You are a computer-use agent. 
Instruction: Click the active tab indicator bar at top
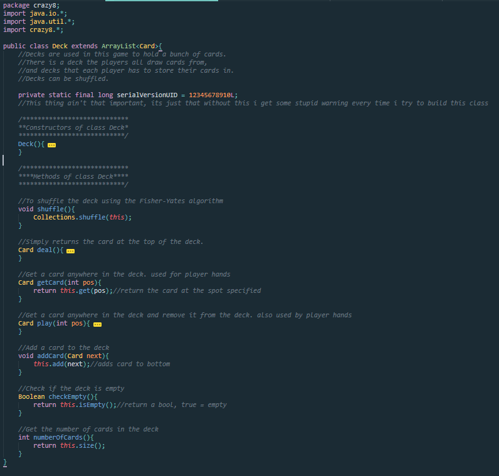161,1
